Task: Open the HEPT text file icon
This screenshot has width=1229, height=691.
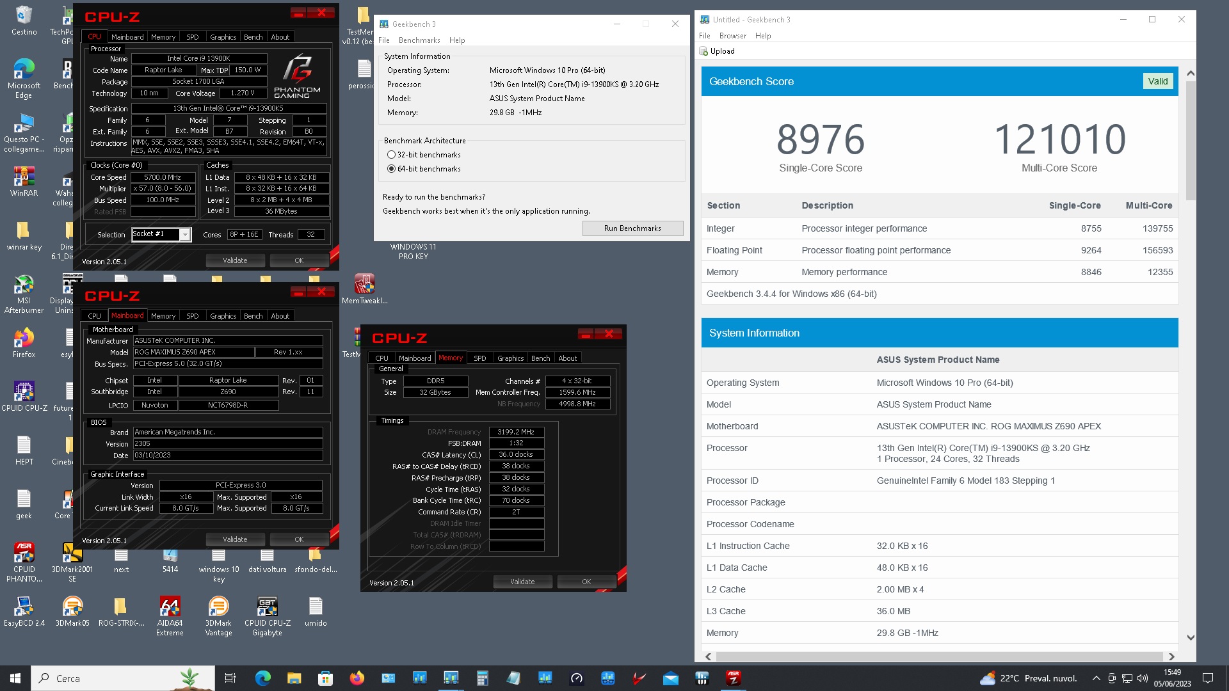Action: (24, 450)
